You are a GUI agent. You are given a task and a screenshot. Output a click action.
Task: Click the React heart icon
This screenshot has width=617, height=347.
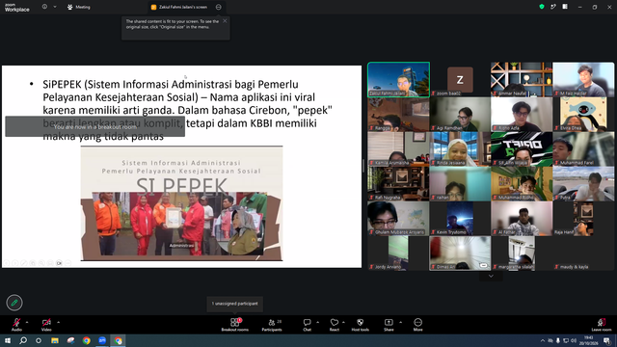coord(335,322)
